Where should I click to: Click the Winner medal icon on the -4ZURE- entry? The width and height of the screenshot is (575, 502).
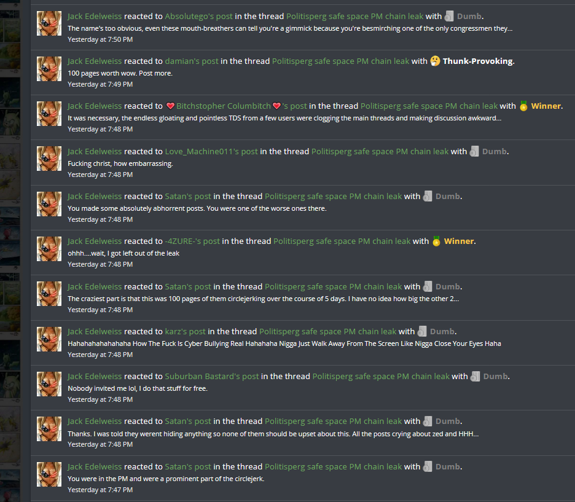tap(436, 241)
